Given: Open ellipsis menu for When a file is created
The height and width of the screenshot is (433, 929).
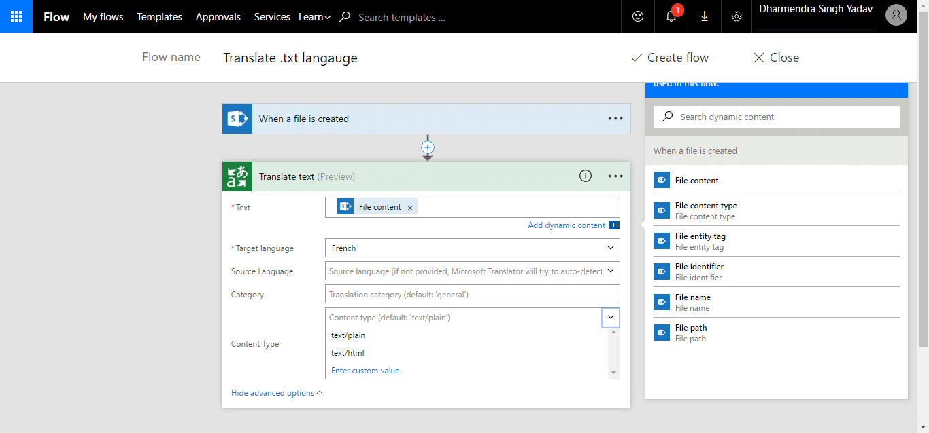Looking at the screenshot, I should point(615,119).
